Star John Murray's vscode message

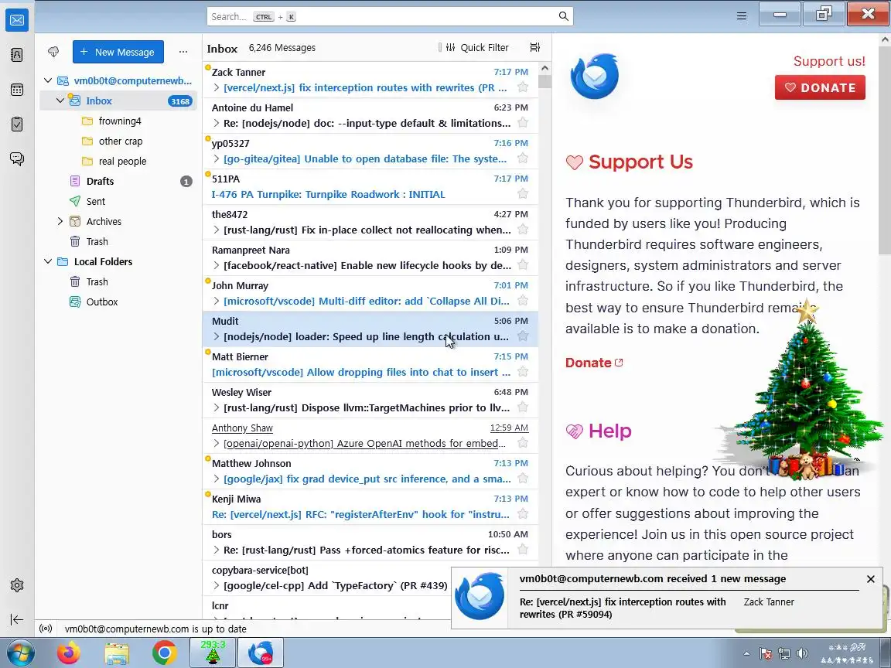[523, 301]
